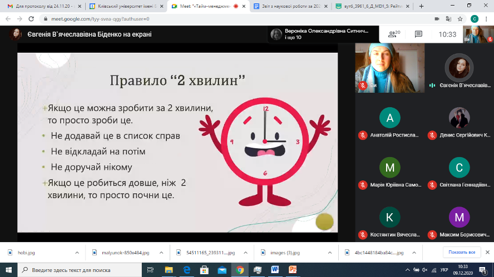Open the participants list icon
Screen dimensions: 494x277
[x=393, y=34]
